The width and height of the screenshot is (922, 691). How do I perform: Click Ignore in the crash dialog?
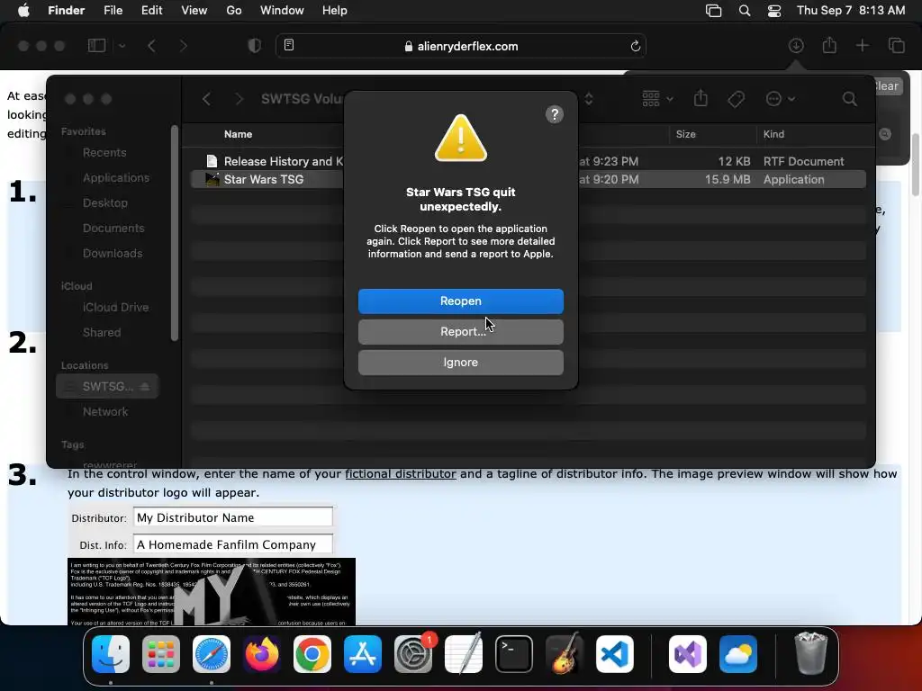pos(460,362)
